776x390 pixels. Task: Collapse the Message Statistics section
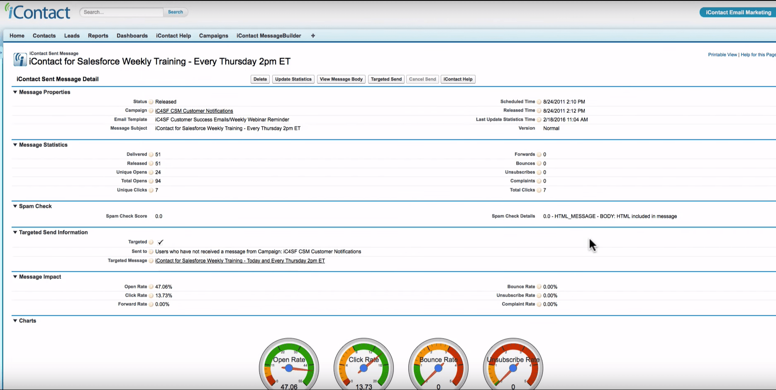click(x=15, y=145)
